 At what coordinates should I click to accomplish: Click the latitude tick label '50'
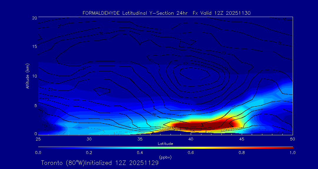(293, 139)
